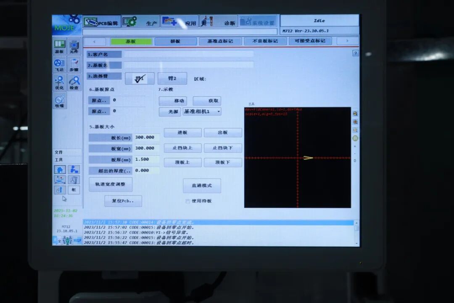Select the Home icon under 工具
Viewport: 454px width, 303px height.
(x=60, y=170)
